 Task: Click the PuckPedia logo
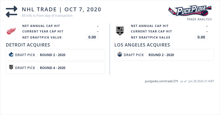[x=190, y=11]
